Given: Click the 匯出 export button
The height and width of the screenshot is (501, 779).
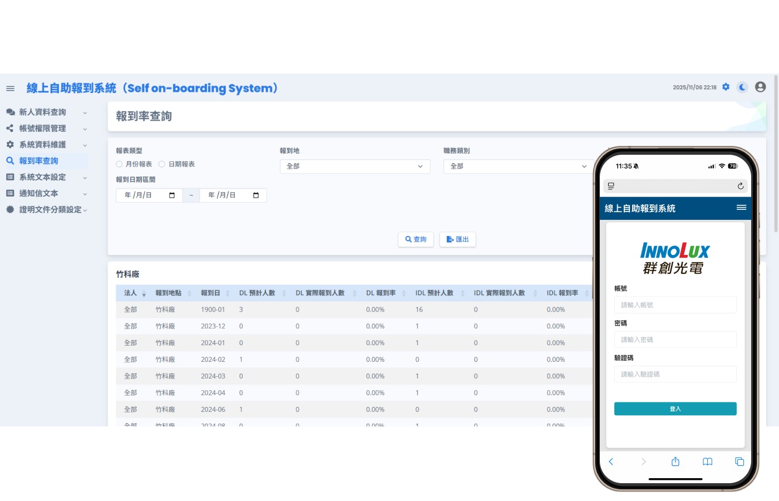Looking at the screenshot, I should (x=457, y=239).
